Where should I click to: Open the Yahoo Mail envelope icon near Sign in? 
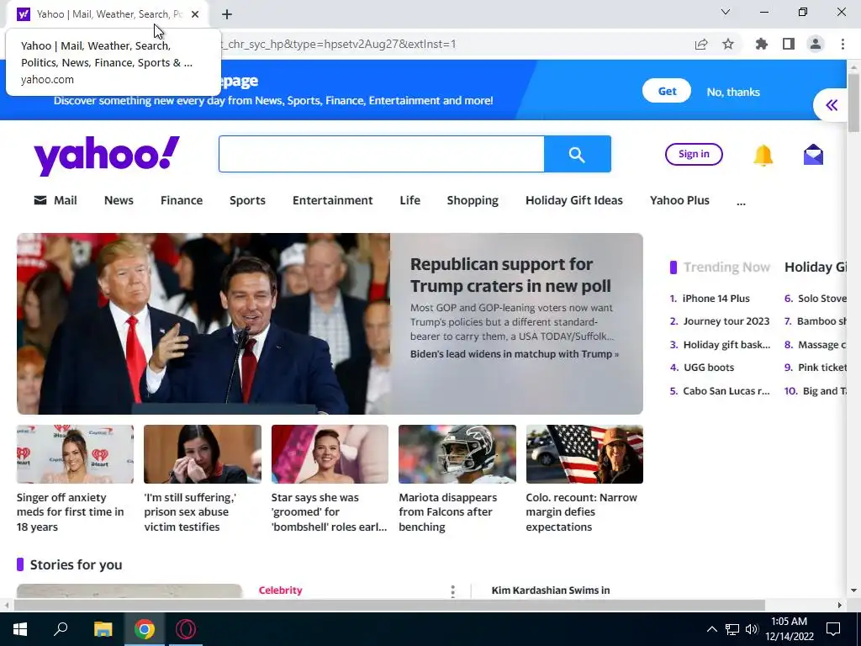[813, 155]
